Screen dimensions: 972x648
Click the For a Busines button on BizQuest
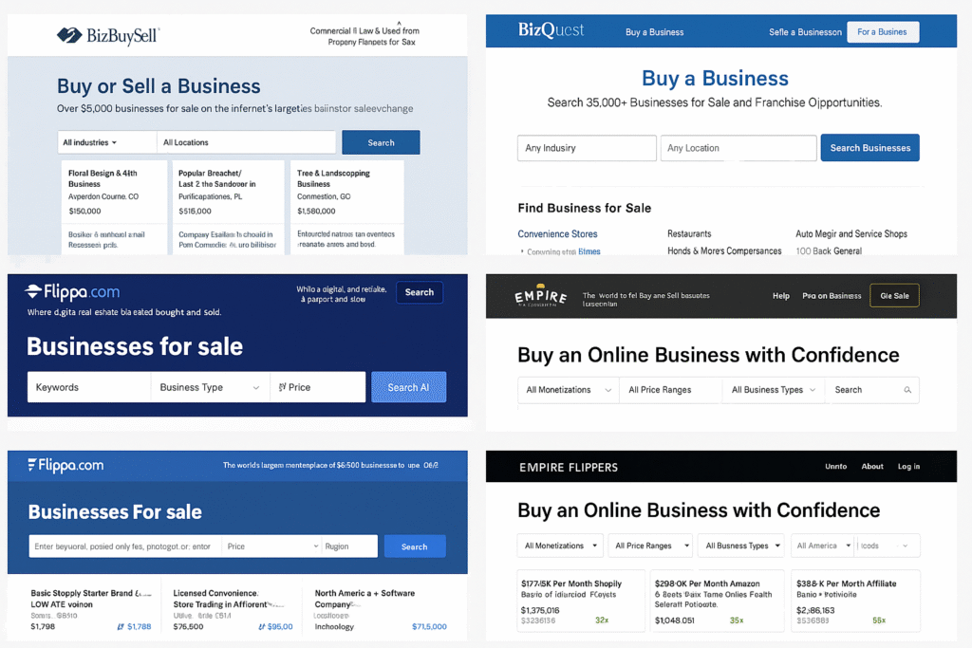(882, 32)
